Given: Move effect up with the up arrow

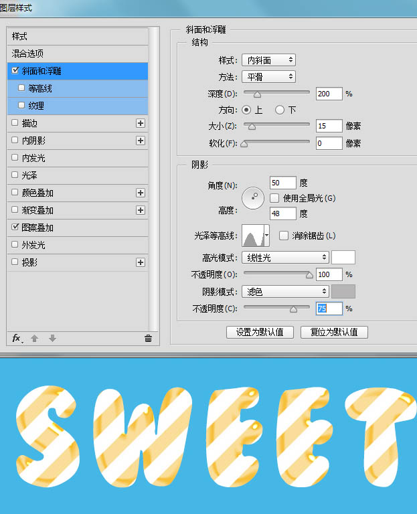Looking at the screenshot, I should click(x=34, y=338).
